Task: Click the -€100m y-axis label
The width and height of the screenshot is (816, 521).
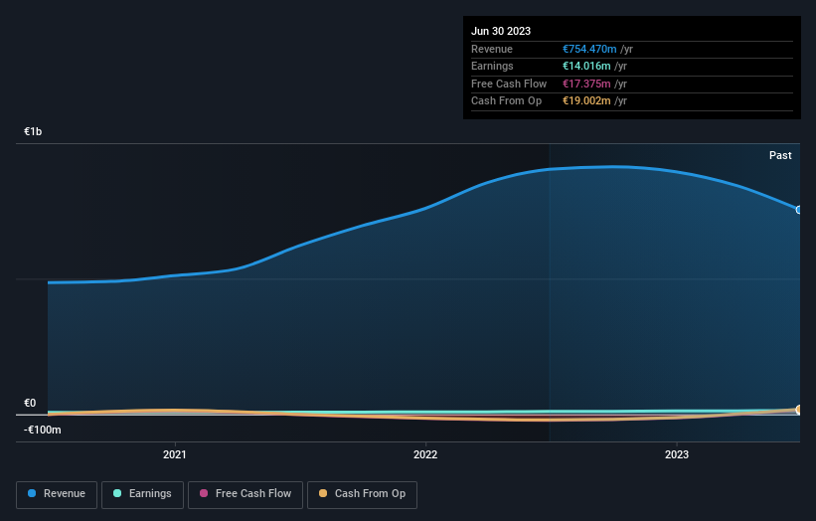Action: (x=42, y=430)
